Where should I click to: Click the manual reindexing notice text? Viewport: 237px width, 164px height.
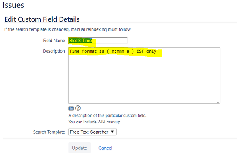point(67,29)
